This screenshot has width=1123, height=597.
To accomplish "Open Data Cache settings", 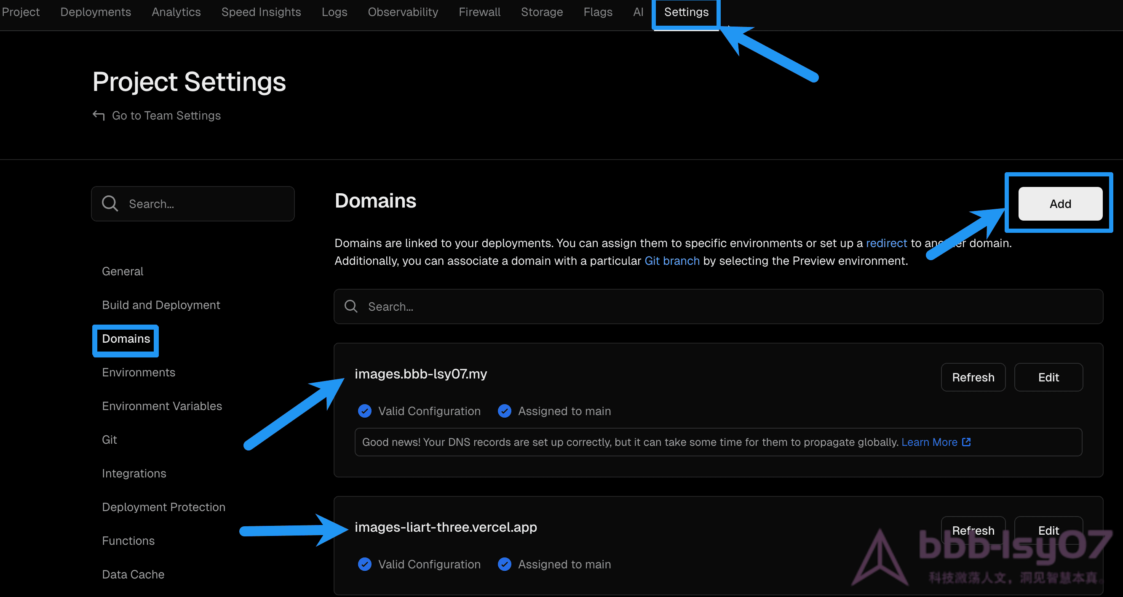I will (133, 574).
